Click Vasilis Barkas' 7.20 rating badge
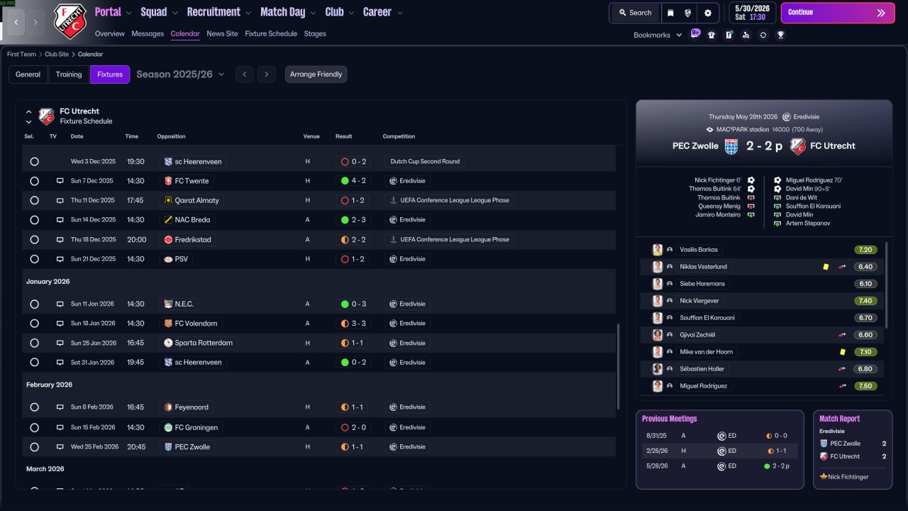Image resolution: width=908 pixels, height=511 pixels. tap(866, 250)
